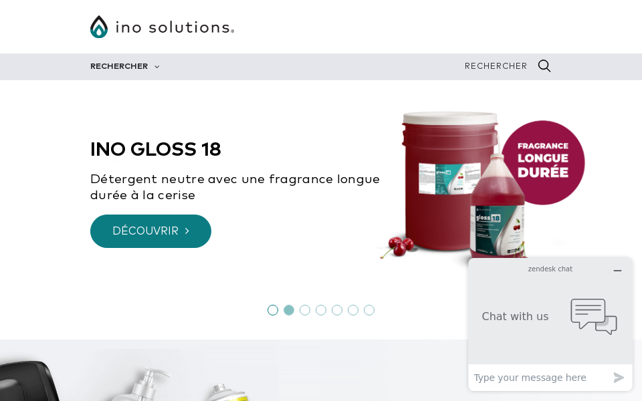642x401 pixels.
Task: Click the ino solutions flame logo
Action: 99,27
